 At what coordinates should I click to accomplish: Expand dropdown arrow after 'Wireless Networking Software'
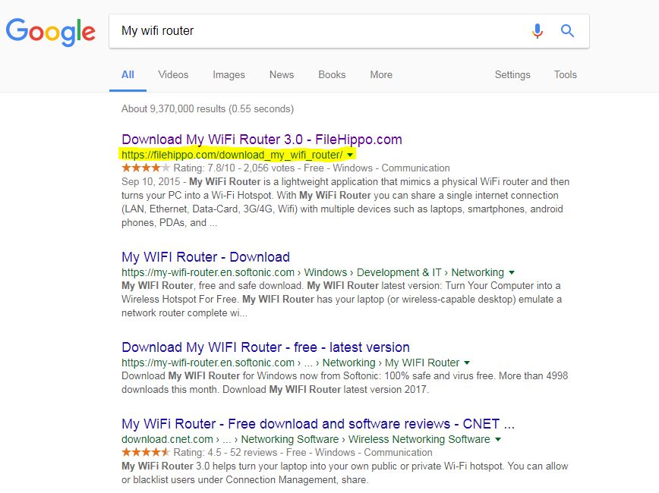point(497,440)
